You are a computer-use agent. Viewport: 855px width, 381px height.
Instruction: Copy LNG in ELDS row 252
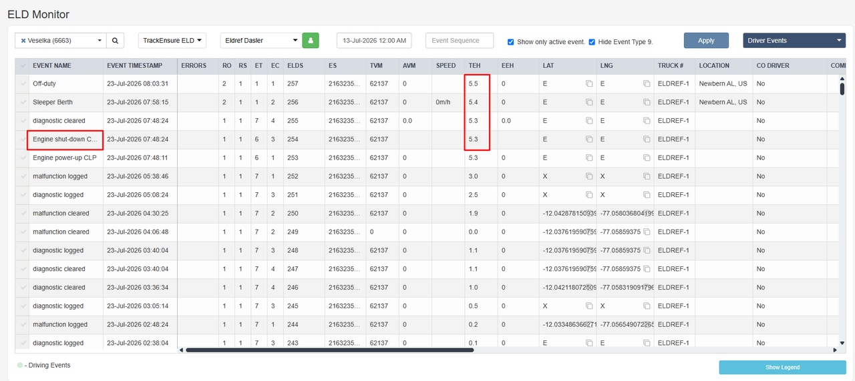tap(647, 176)
